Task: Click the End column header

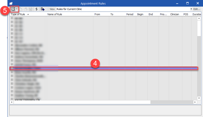Action: click(151, 14)
